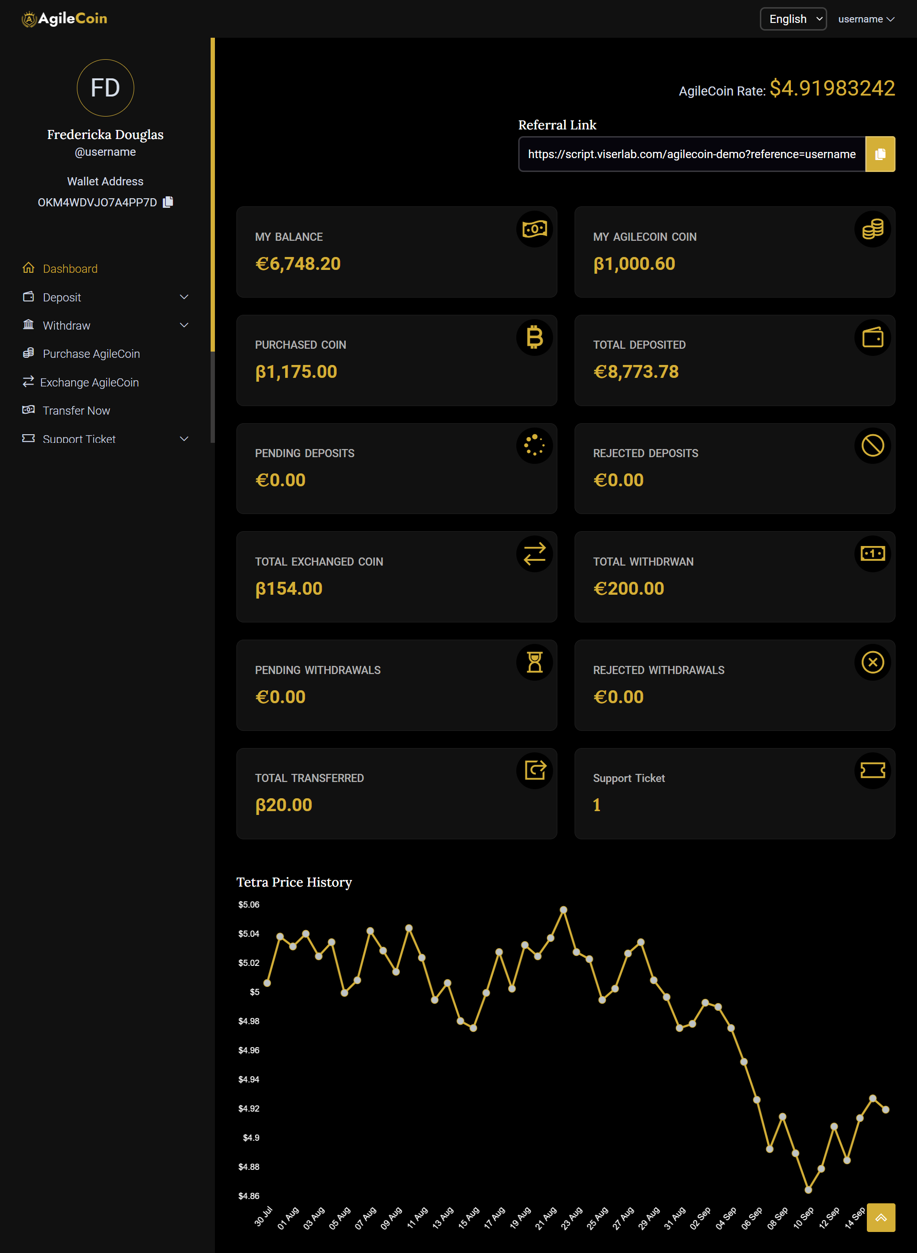Viewport: 917px width, 1253px height.
Task: Click the Tetra Price History heading
Action: tap(294, 882)
